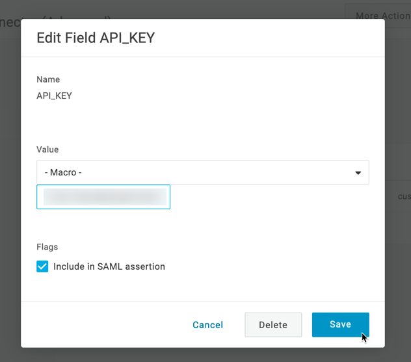Click the Macro dropdown caret arrow
Image resolution: width=411 pixels, height=362 pixels.
pos(358,173)
